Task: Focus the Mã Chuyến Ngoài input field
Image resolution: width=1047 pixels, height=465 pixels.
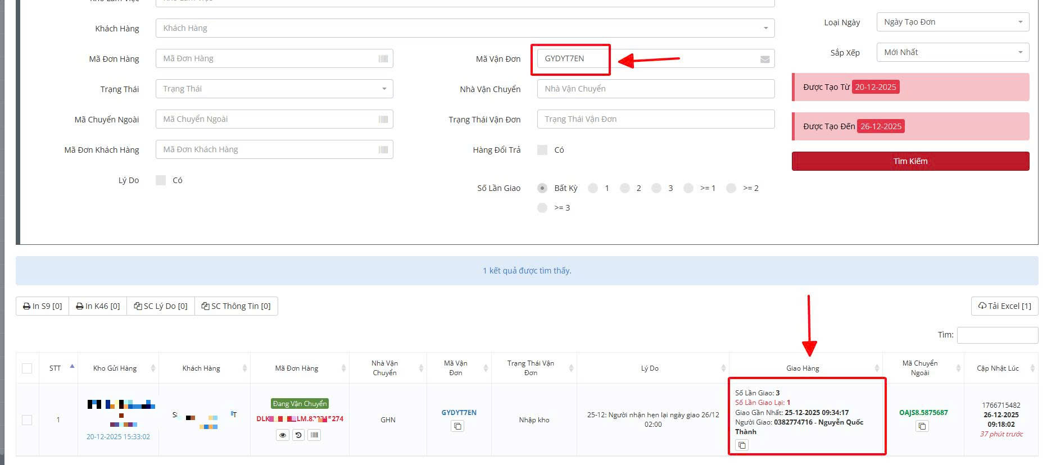Action: click(x=274, y=119)
